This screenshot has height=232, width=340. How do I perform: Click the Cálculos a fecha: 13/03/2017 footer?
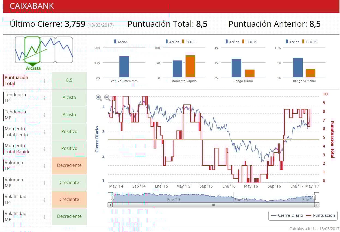point(314,229)
